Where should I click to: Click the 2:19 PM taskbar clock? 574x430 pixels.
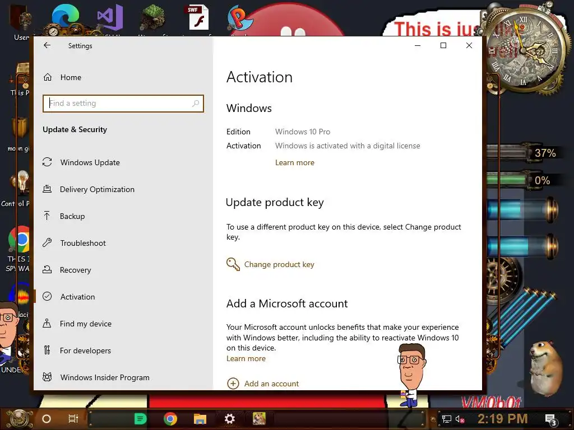[503, 419]
